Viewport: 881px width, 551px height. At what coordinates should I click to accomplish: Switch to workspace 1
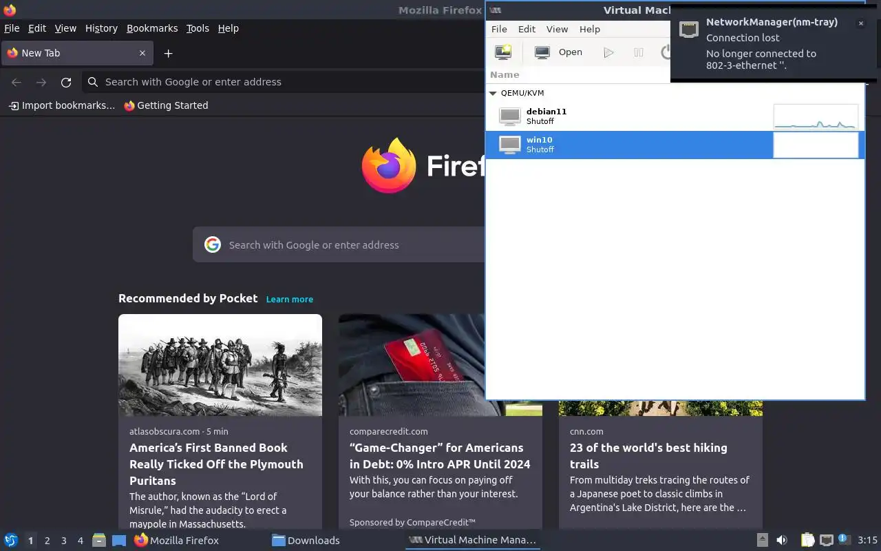[30, 541]
